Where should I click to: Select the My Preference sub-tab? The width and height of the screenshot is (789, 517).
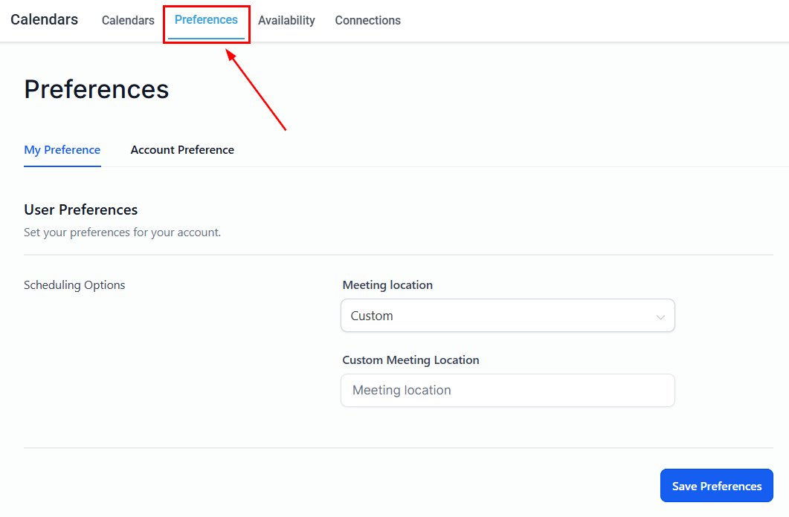tap(62, 150)
